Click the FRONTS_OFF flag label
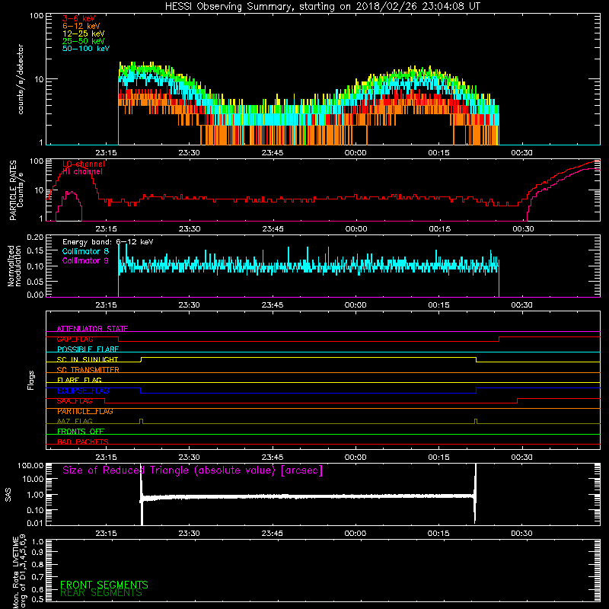The width and height of the screenshot is (609, 609). tap(81, 432)
